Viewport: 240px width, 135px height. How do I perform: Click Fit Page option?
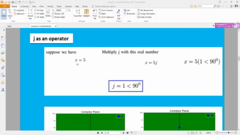pyautogui.click(x=39, y=10)
